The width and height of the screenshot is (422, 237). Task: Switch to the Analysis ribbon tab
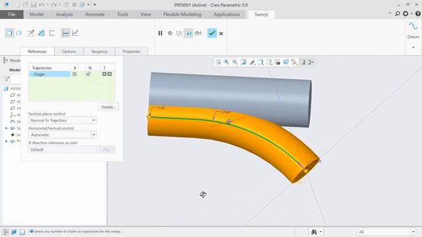(x=65, y=14)
